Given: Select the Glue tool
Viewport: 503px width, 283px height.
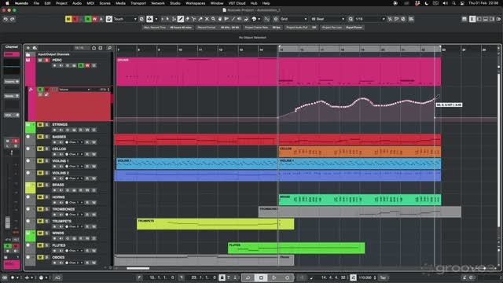Looking at the screenshot, I should [200, 19].
